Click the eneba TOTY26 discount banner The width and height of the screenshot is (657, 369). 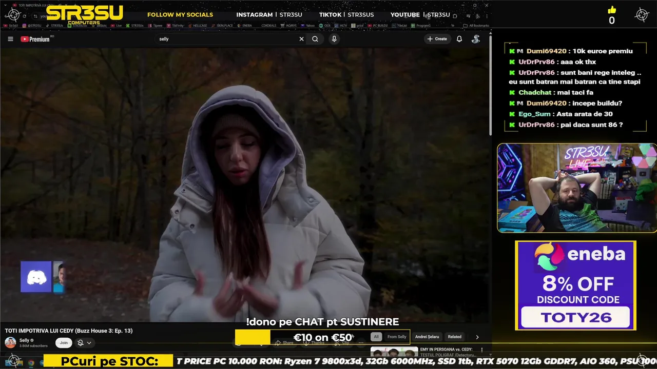coord(575,285)
